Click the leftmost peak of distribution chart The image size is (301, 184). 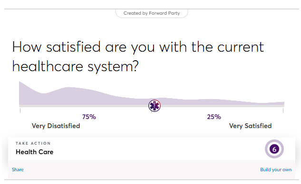pos(20,84)
